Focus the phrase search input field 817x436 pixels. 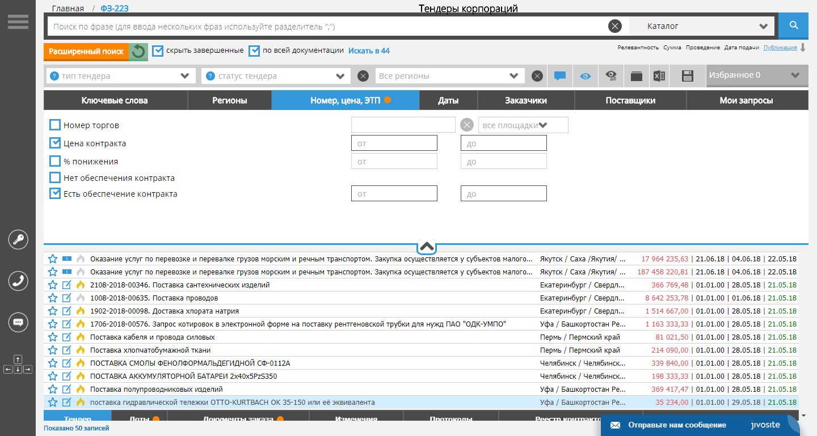point(327,26)
